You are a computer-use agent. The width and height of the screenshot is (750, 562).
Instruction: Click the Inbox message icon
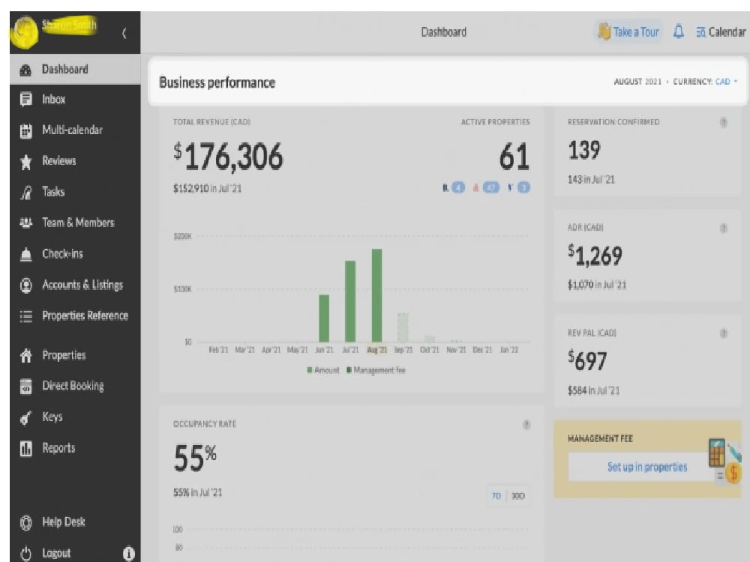[x=25, y=100]
